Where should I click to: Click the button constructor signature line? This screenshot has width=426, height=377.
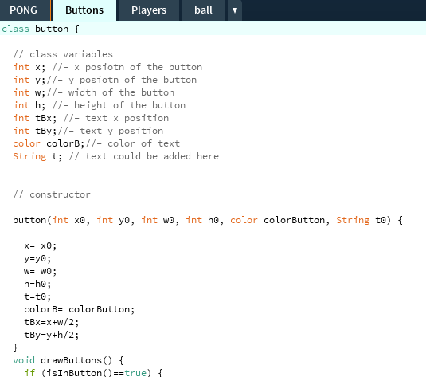[208, 220]
